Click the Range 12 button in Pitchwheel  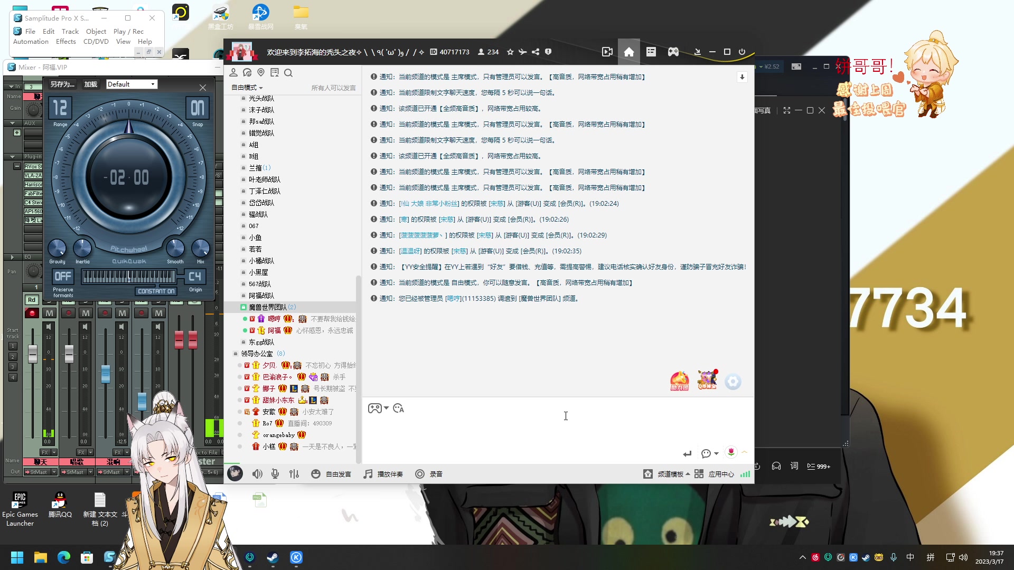[x=60, y=108]
